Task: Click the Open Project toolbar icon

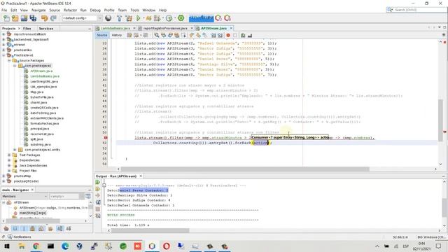Action: (x=24, y=18)
